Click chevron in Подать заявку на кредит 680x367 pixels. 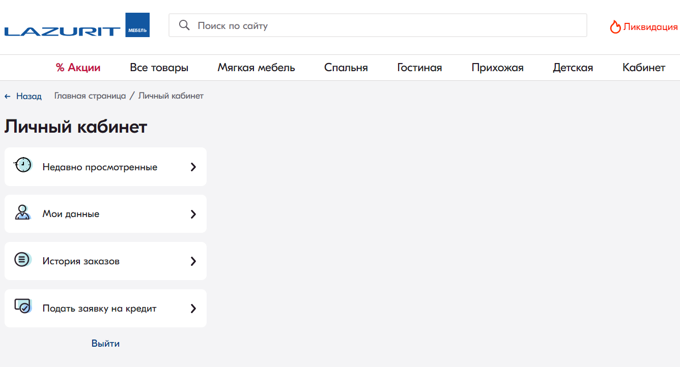click(x=193, y=309)
